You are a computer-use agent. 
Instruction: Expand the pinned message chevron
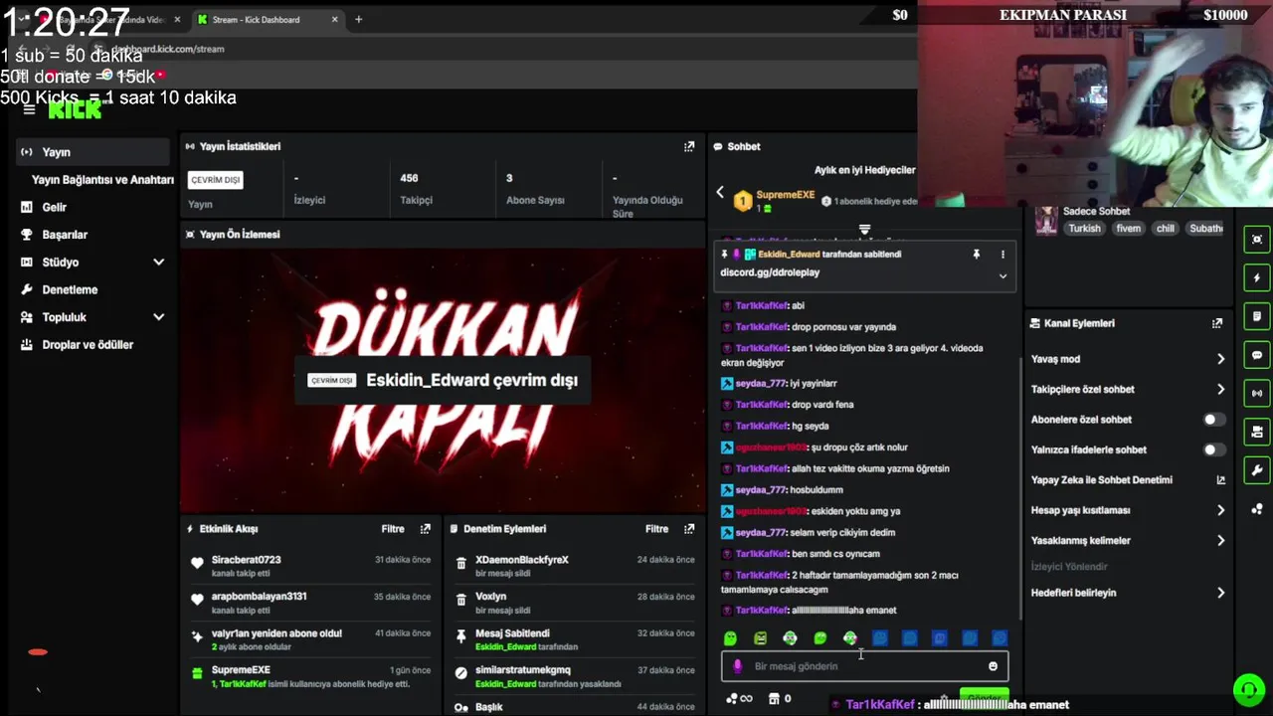tap(1002, 275)
